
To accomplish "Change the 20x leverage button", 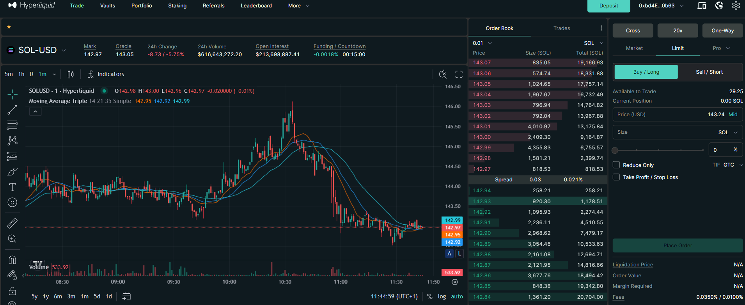I will (x=678, y=30).
